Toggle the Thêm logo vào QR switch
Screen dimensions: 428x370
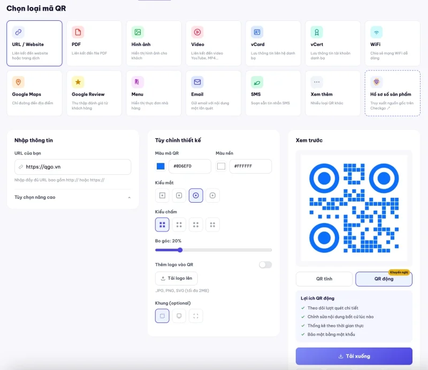click(x=265, y=265)
